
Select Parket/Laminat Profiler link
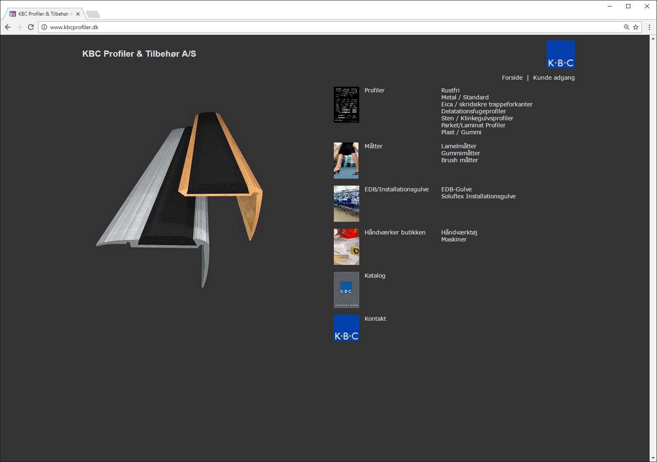click(473, 125)
